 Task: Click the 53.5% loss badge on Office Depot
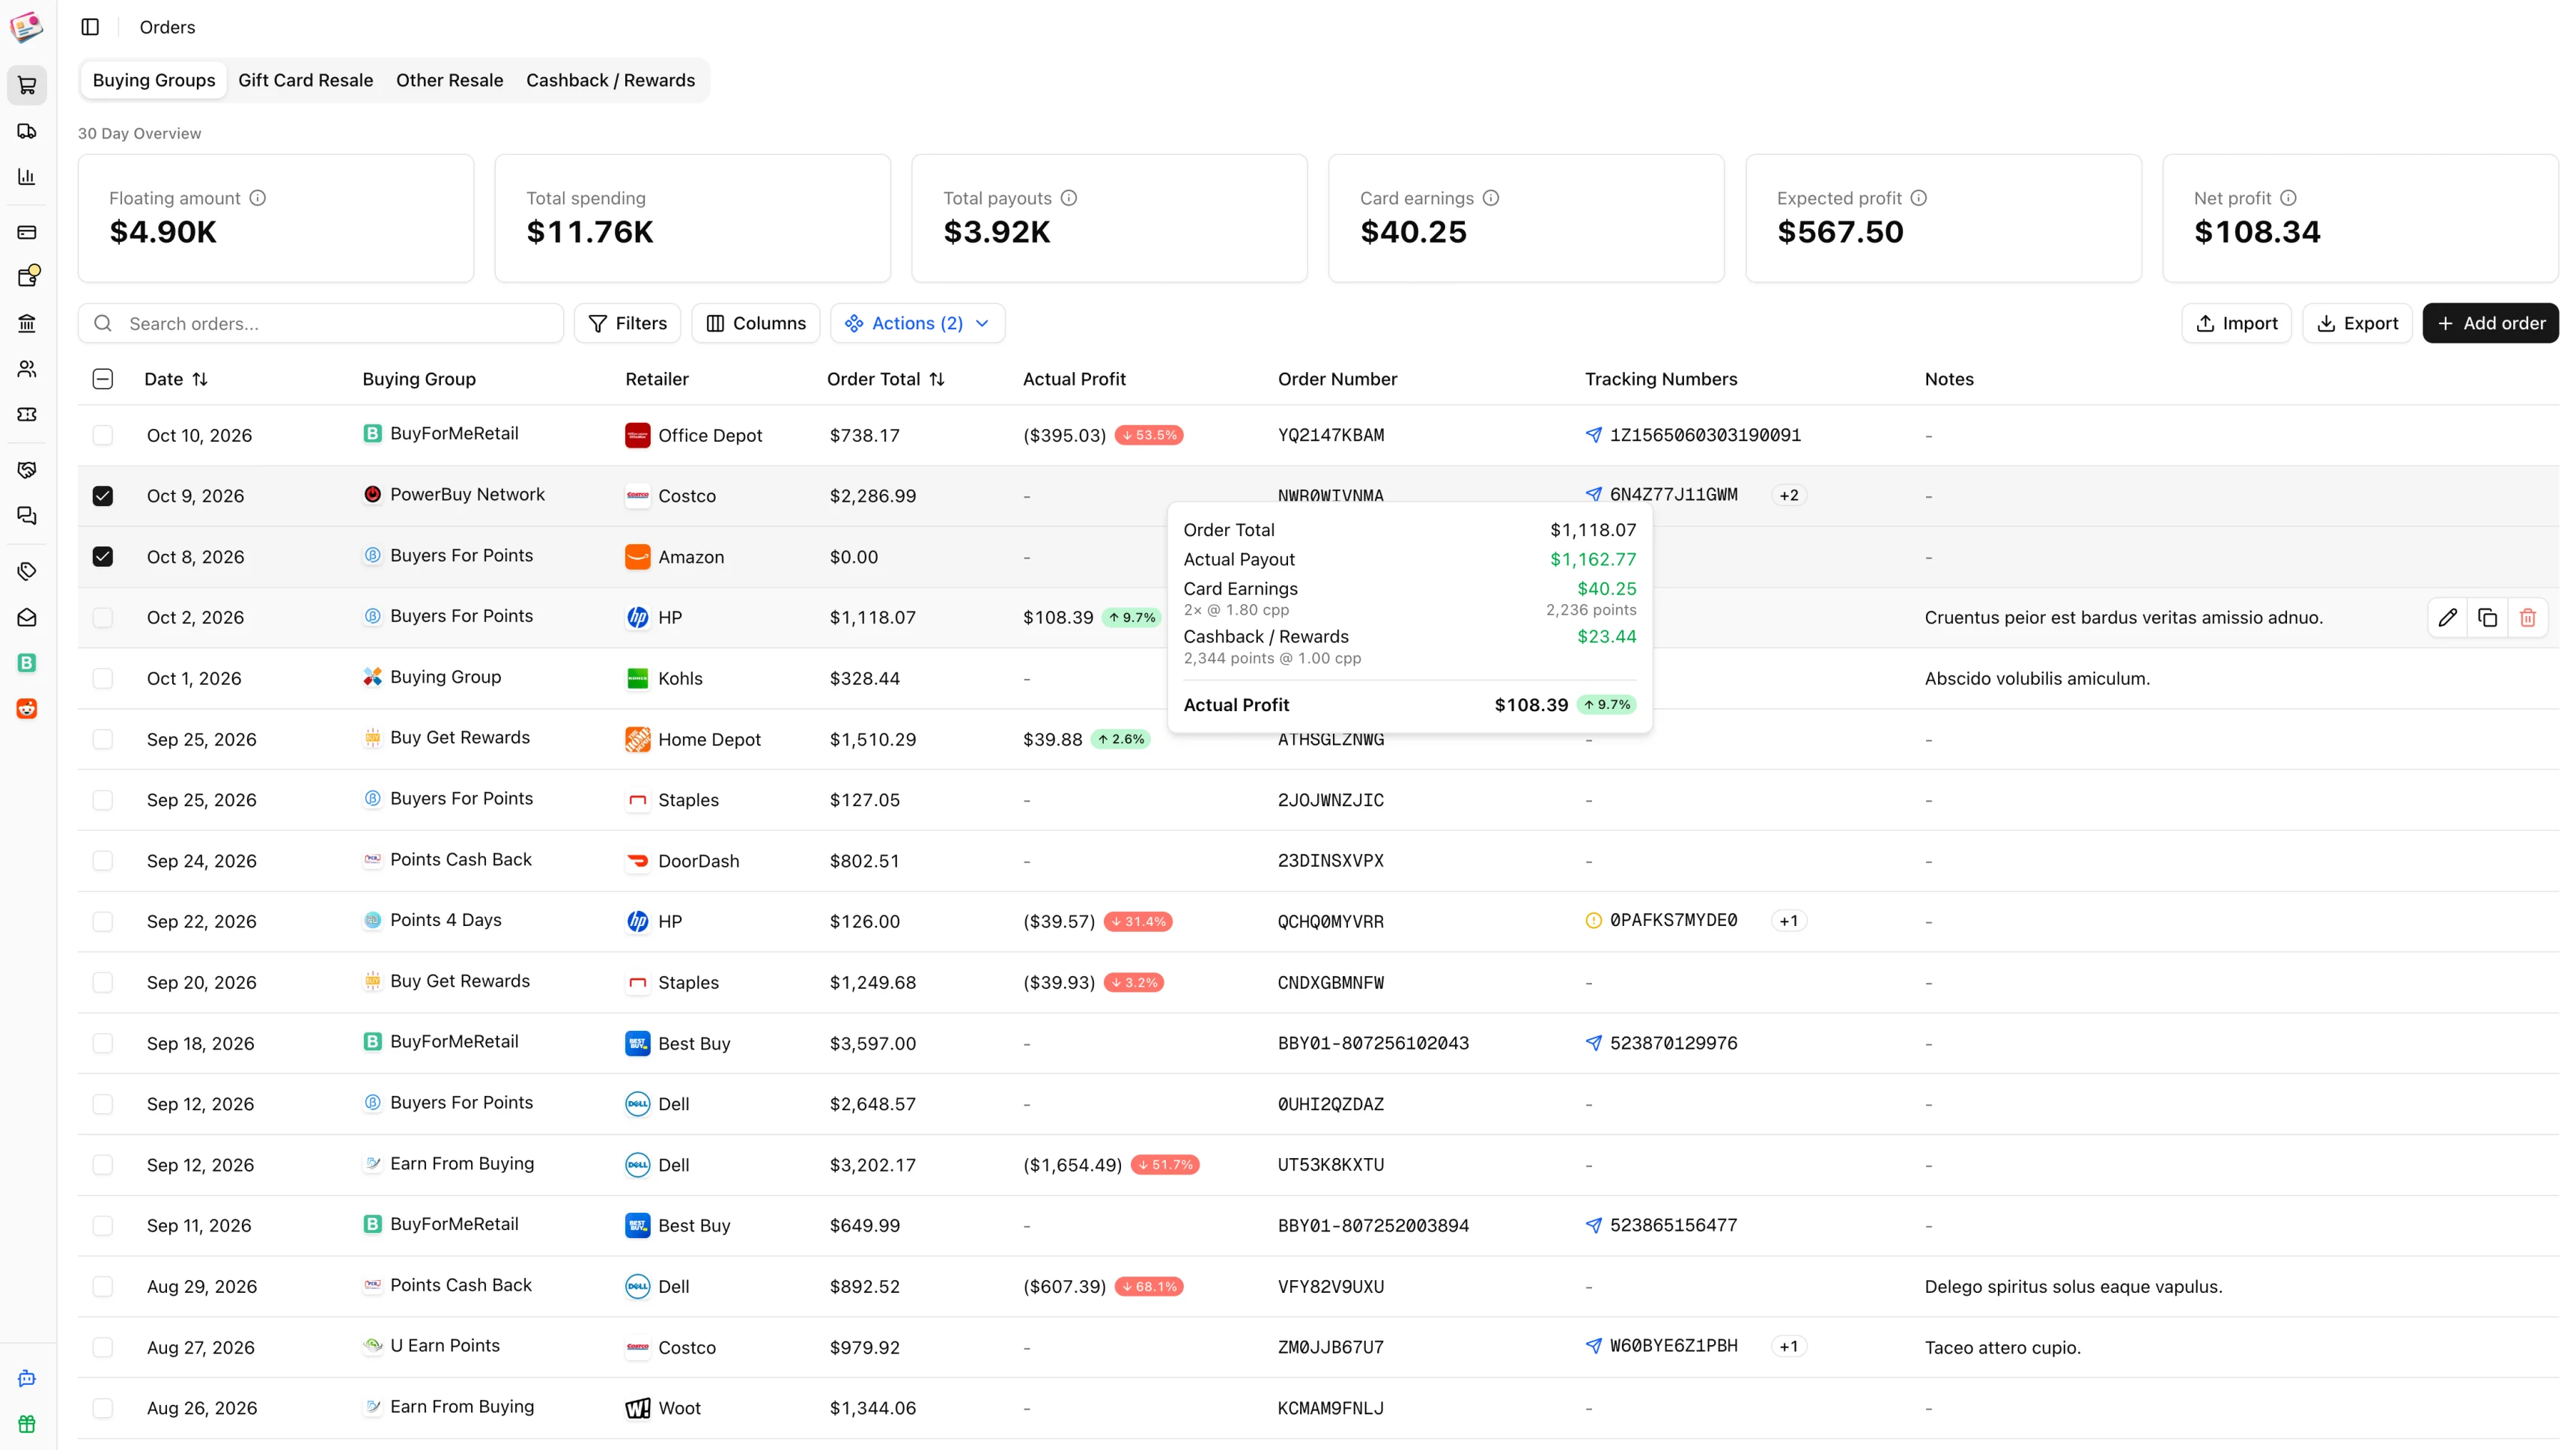[1149, 435]
